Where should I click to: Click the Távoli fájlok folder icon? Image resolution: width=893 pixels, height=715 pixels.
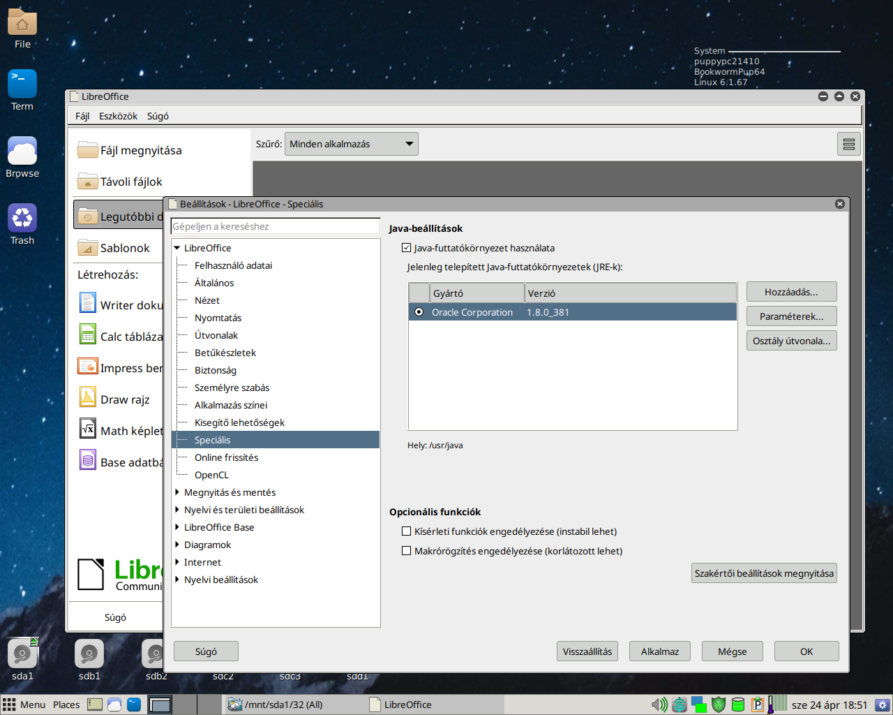(x=88, y=181)
